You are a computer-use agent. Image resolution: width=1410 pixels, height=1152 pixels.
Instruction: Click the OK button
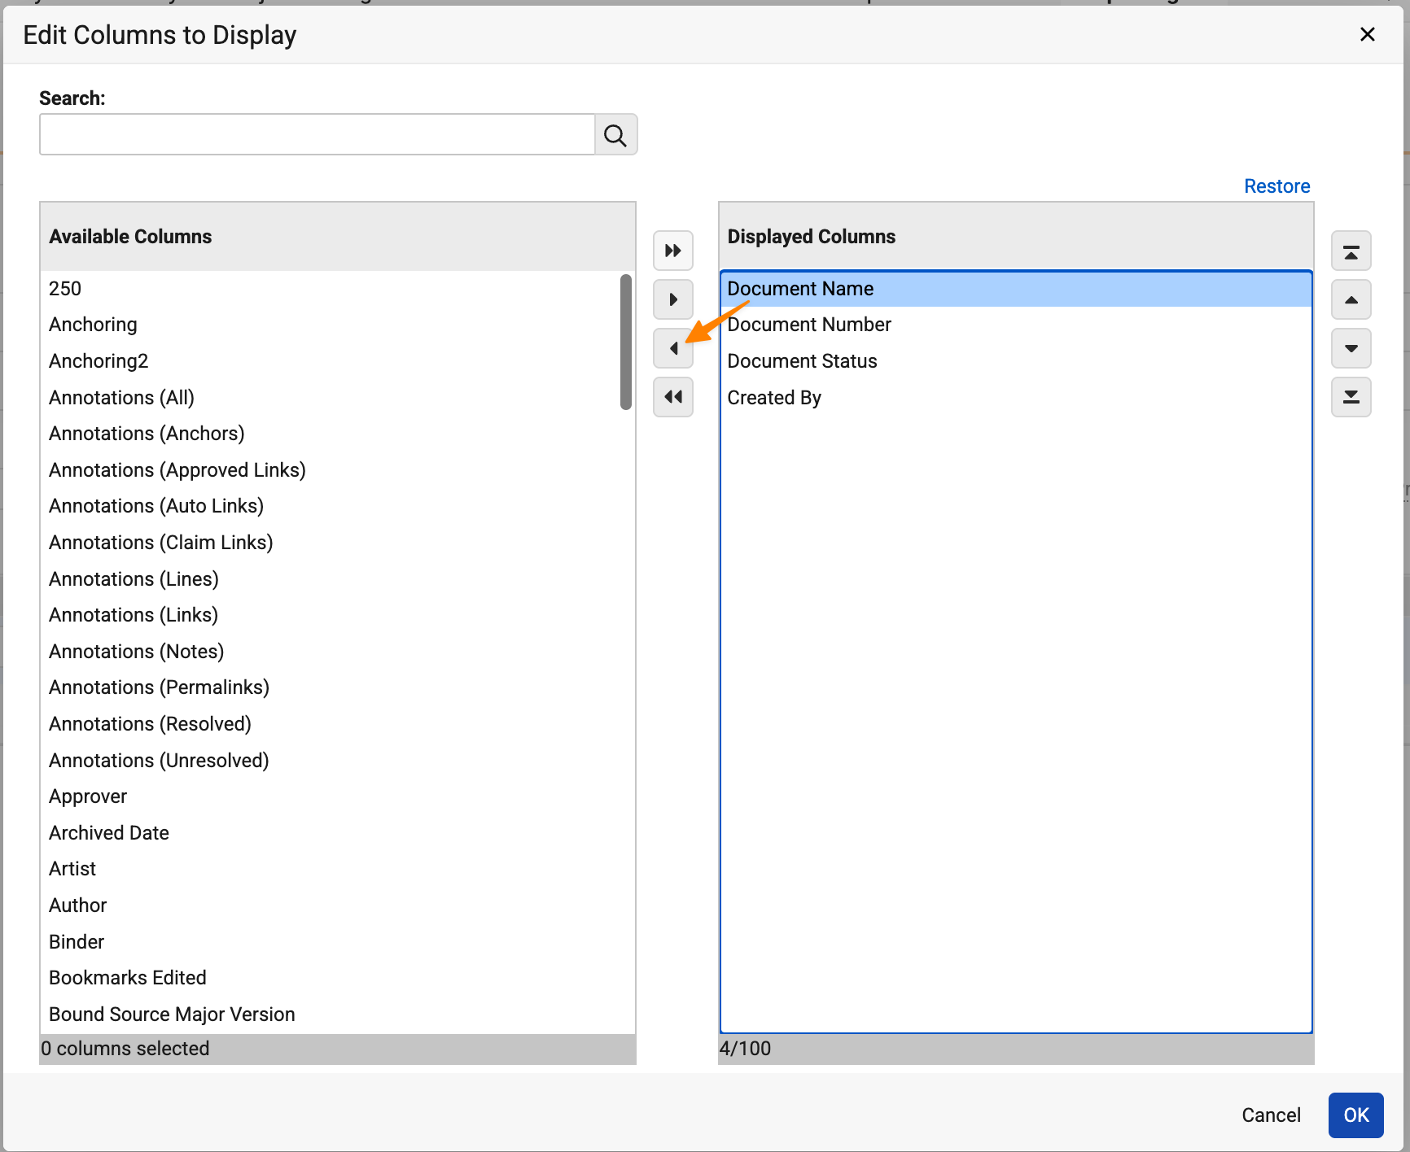point(1355,1115)
